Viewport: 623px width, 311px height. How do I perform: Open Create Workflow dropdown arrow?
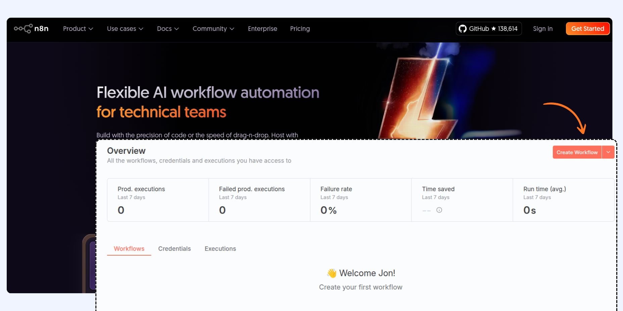(x=608, y=152)
